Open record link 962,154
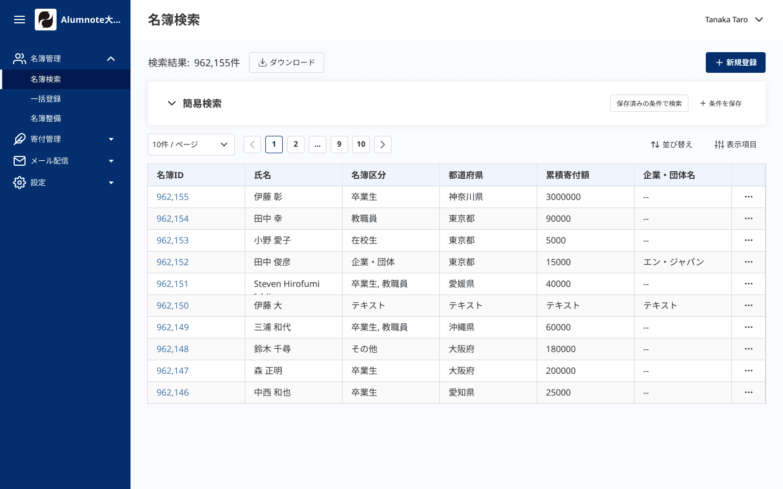 coord(172,218)
